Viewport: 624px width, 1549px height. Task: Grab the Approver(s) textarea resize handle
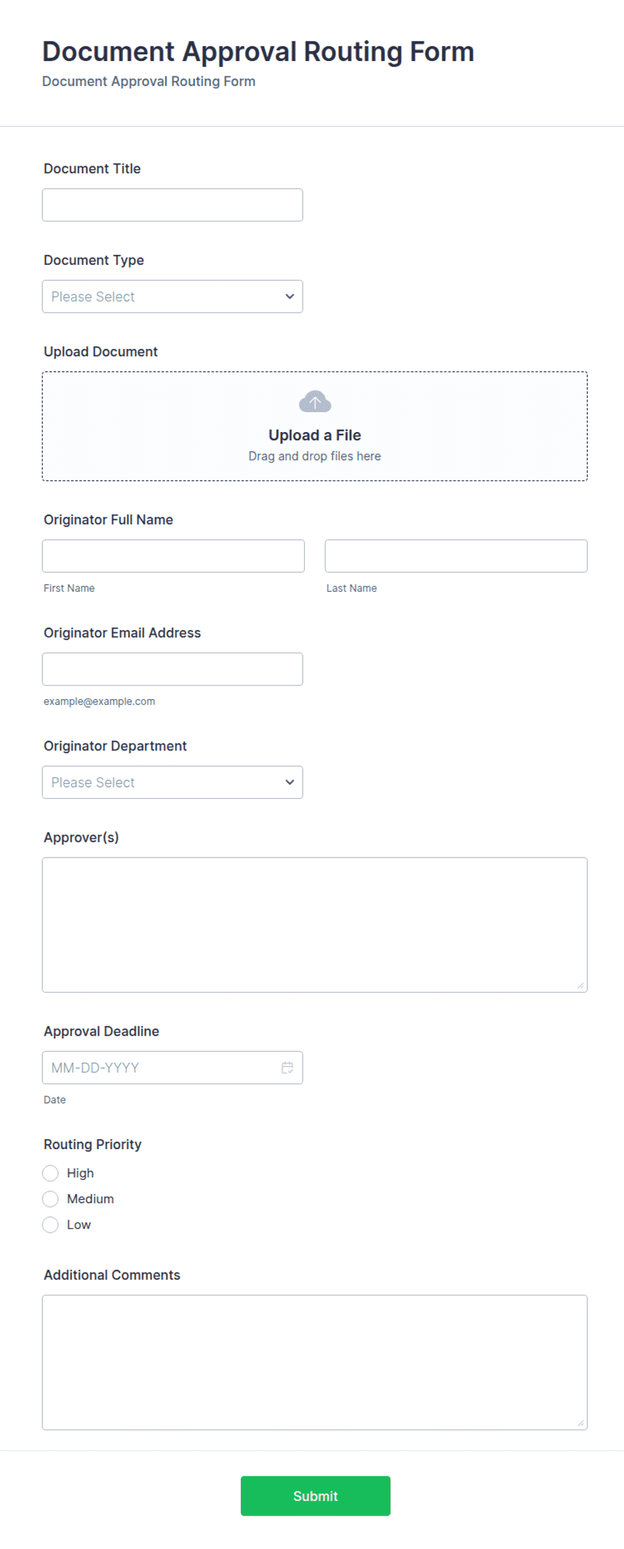click(580, 985)
